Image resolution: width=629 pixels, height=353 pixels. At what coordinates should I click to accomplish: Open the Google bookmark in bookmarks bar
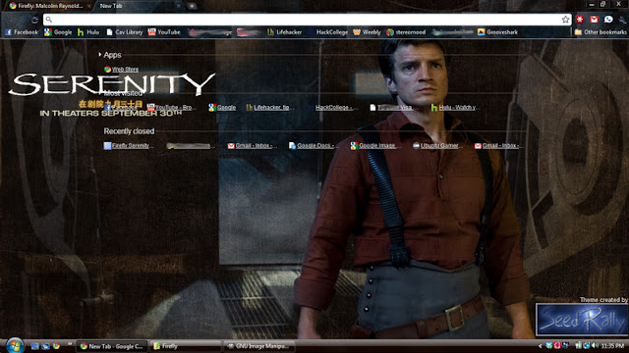coord(58,32)
